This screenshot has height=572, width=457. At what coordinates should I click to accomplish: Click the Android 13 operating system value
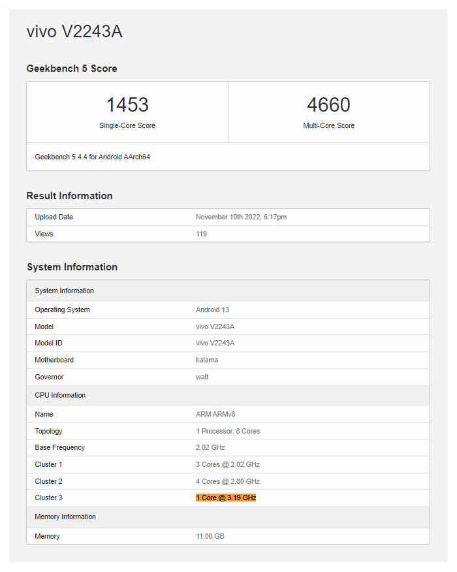[212, 310]
